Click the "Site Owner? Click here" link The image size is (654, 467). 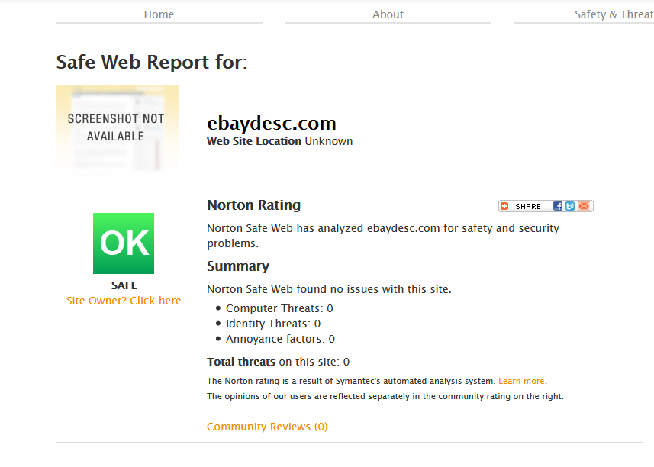point(124,301)
